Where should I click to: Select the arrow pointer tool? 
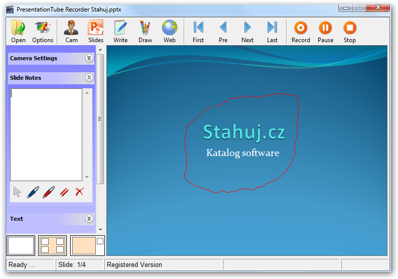[17, 192]
